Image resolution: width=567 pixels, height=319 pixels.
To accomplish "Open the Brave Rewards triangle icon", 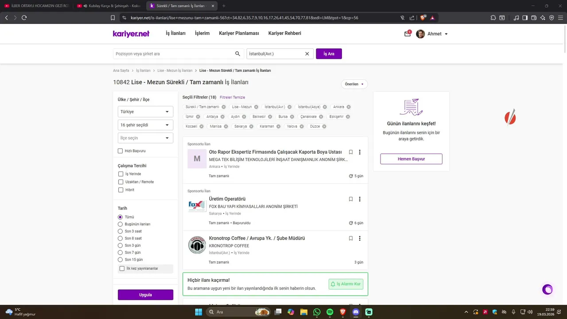I will click(432, 18).
